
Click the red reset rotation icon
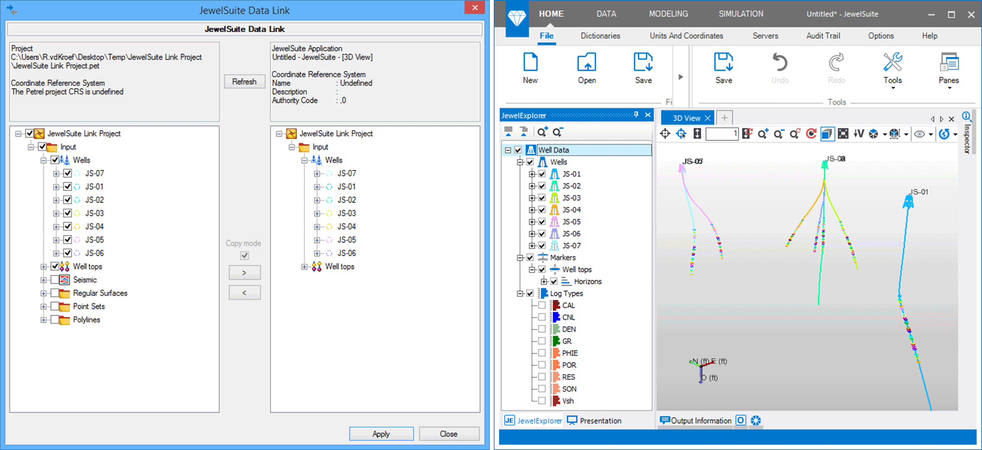[811, 134]
